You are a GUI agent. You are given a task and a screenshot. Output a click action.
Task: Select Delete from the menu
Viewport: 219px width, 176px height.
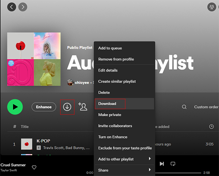(x=125, y=92)
